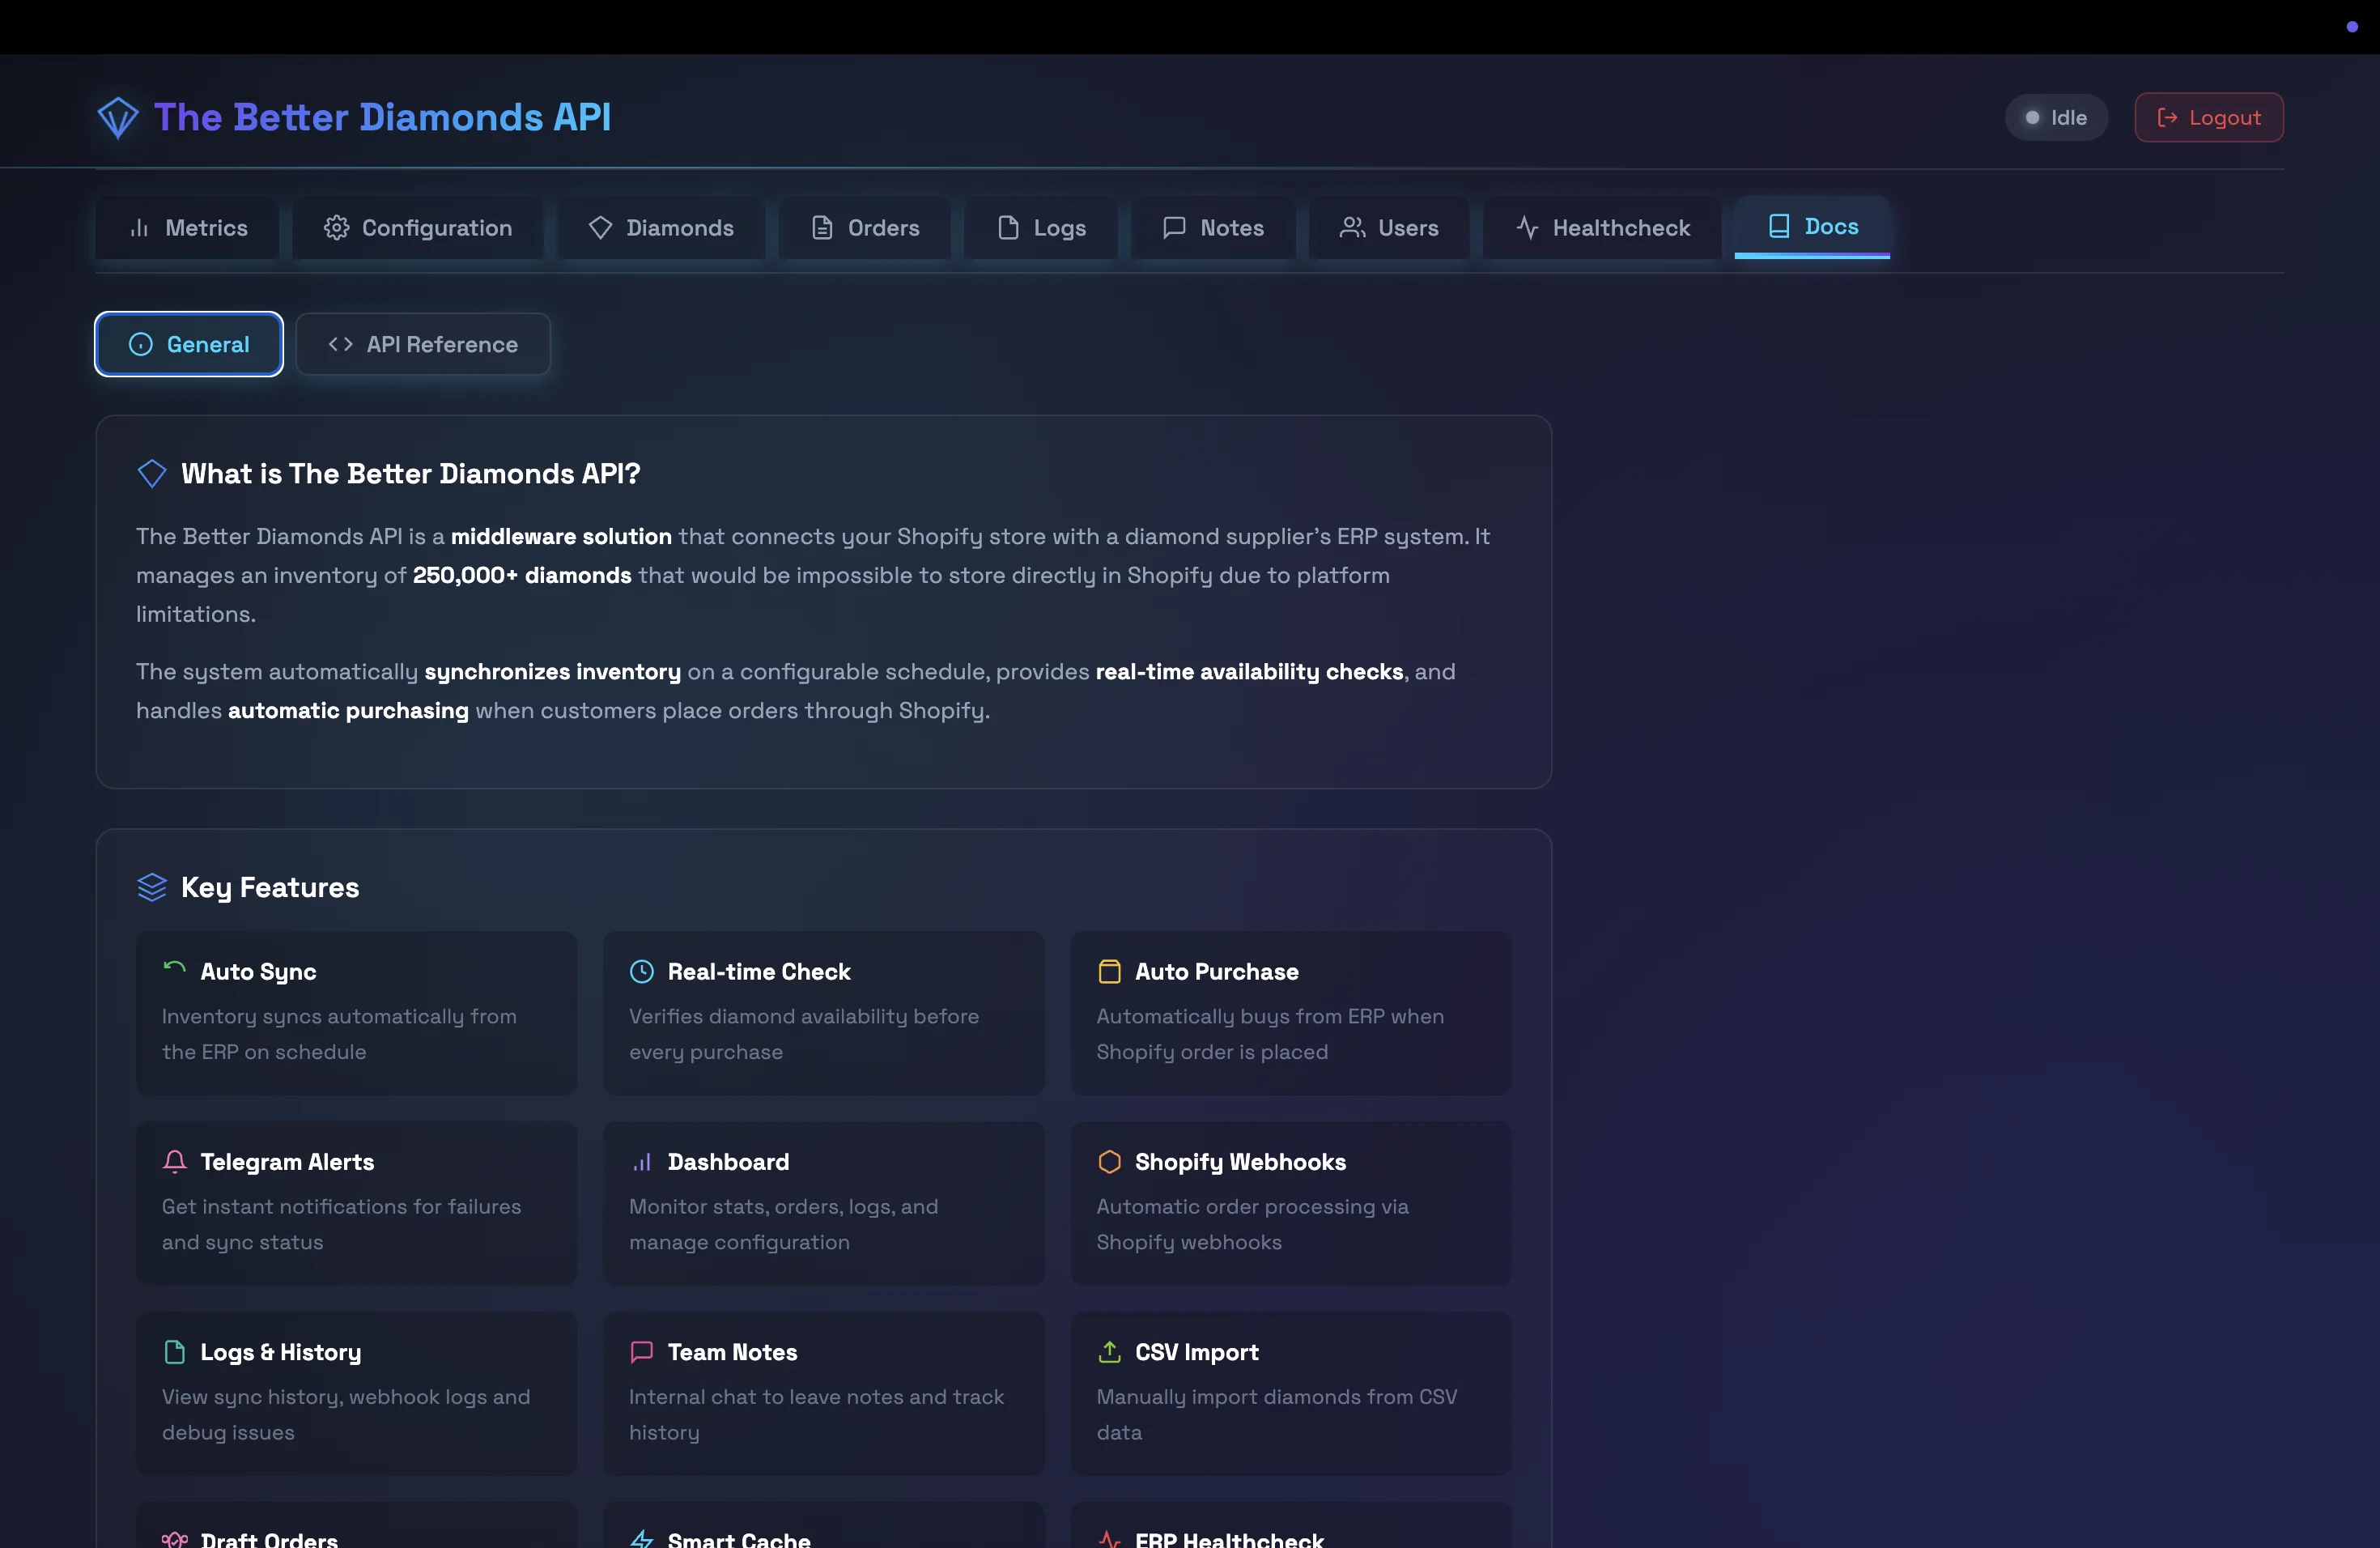The height and width of the screenshot is (1548, 2380).
Task: Click the Diamonds tab diamond icon
Action: 600,228
